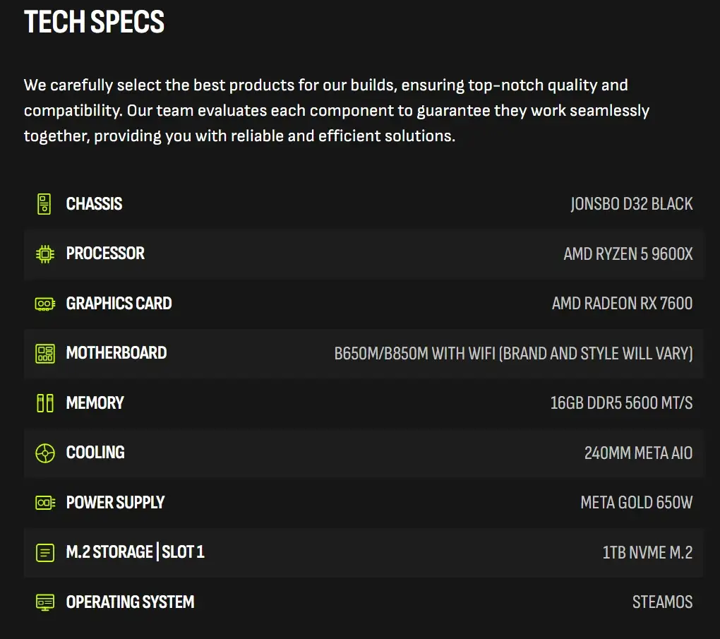Click the chassis tower icon
This screenshot has height=639, width=720.
(x=44, y=204)
